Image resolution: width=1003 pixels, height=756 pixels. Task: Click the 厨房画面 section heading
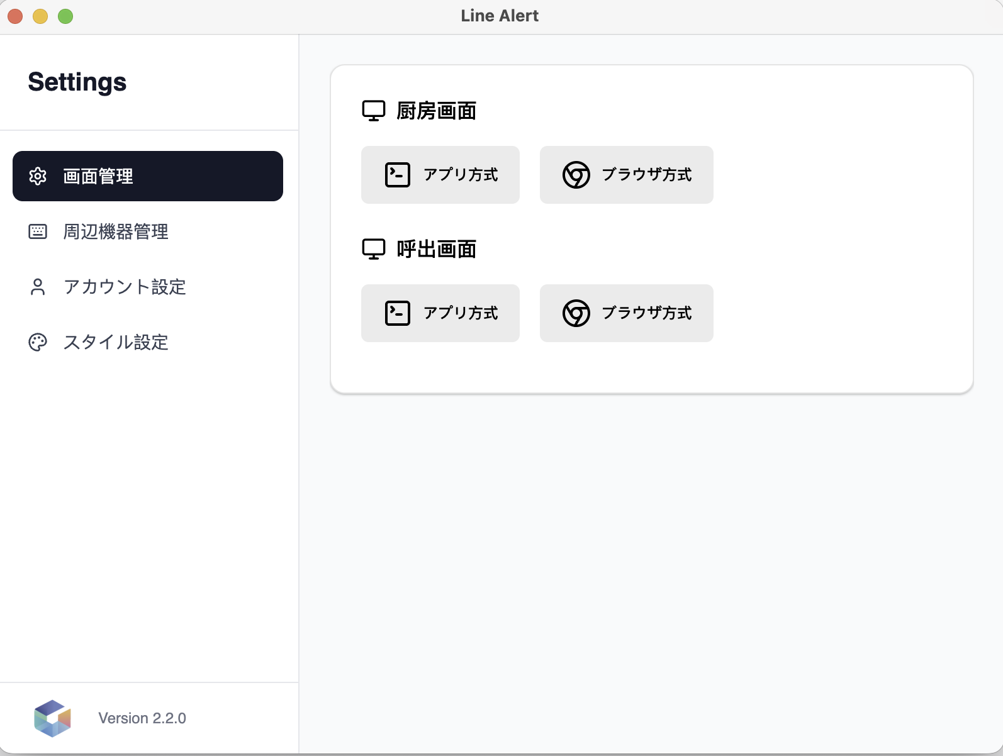pyautogui.click(x=436, y=111)
